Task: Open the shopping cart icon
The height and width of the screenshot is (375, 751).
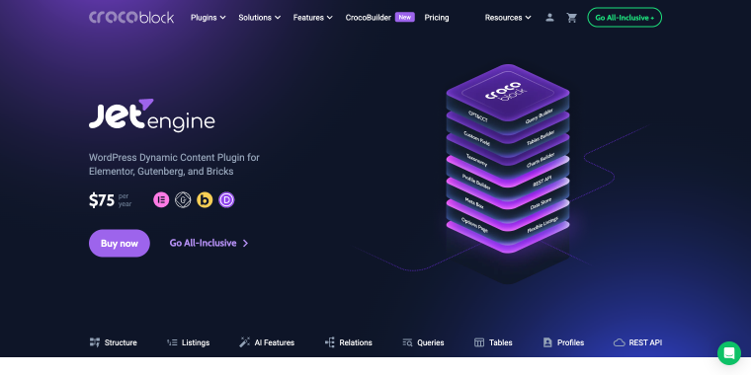Action: tap(572, 18)
